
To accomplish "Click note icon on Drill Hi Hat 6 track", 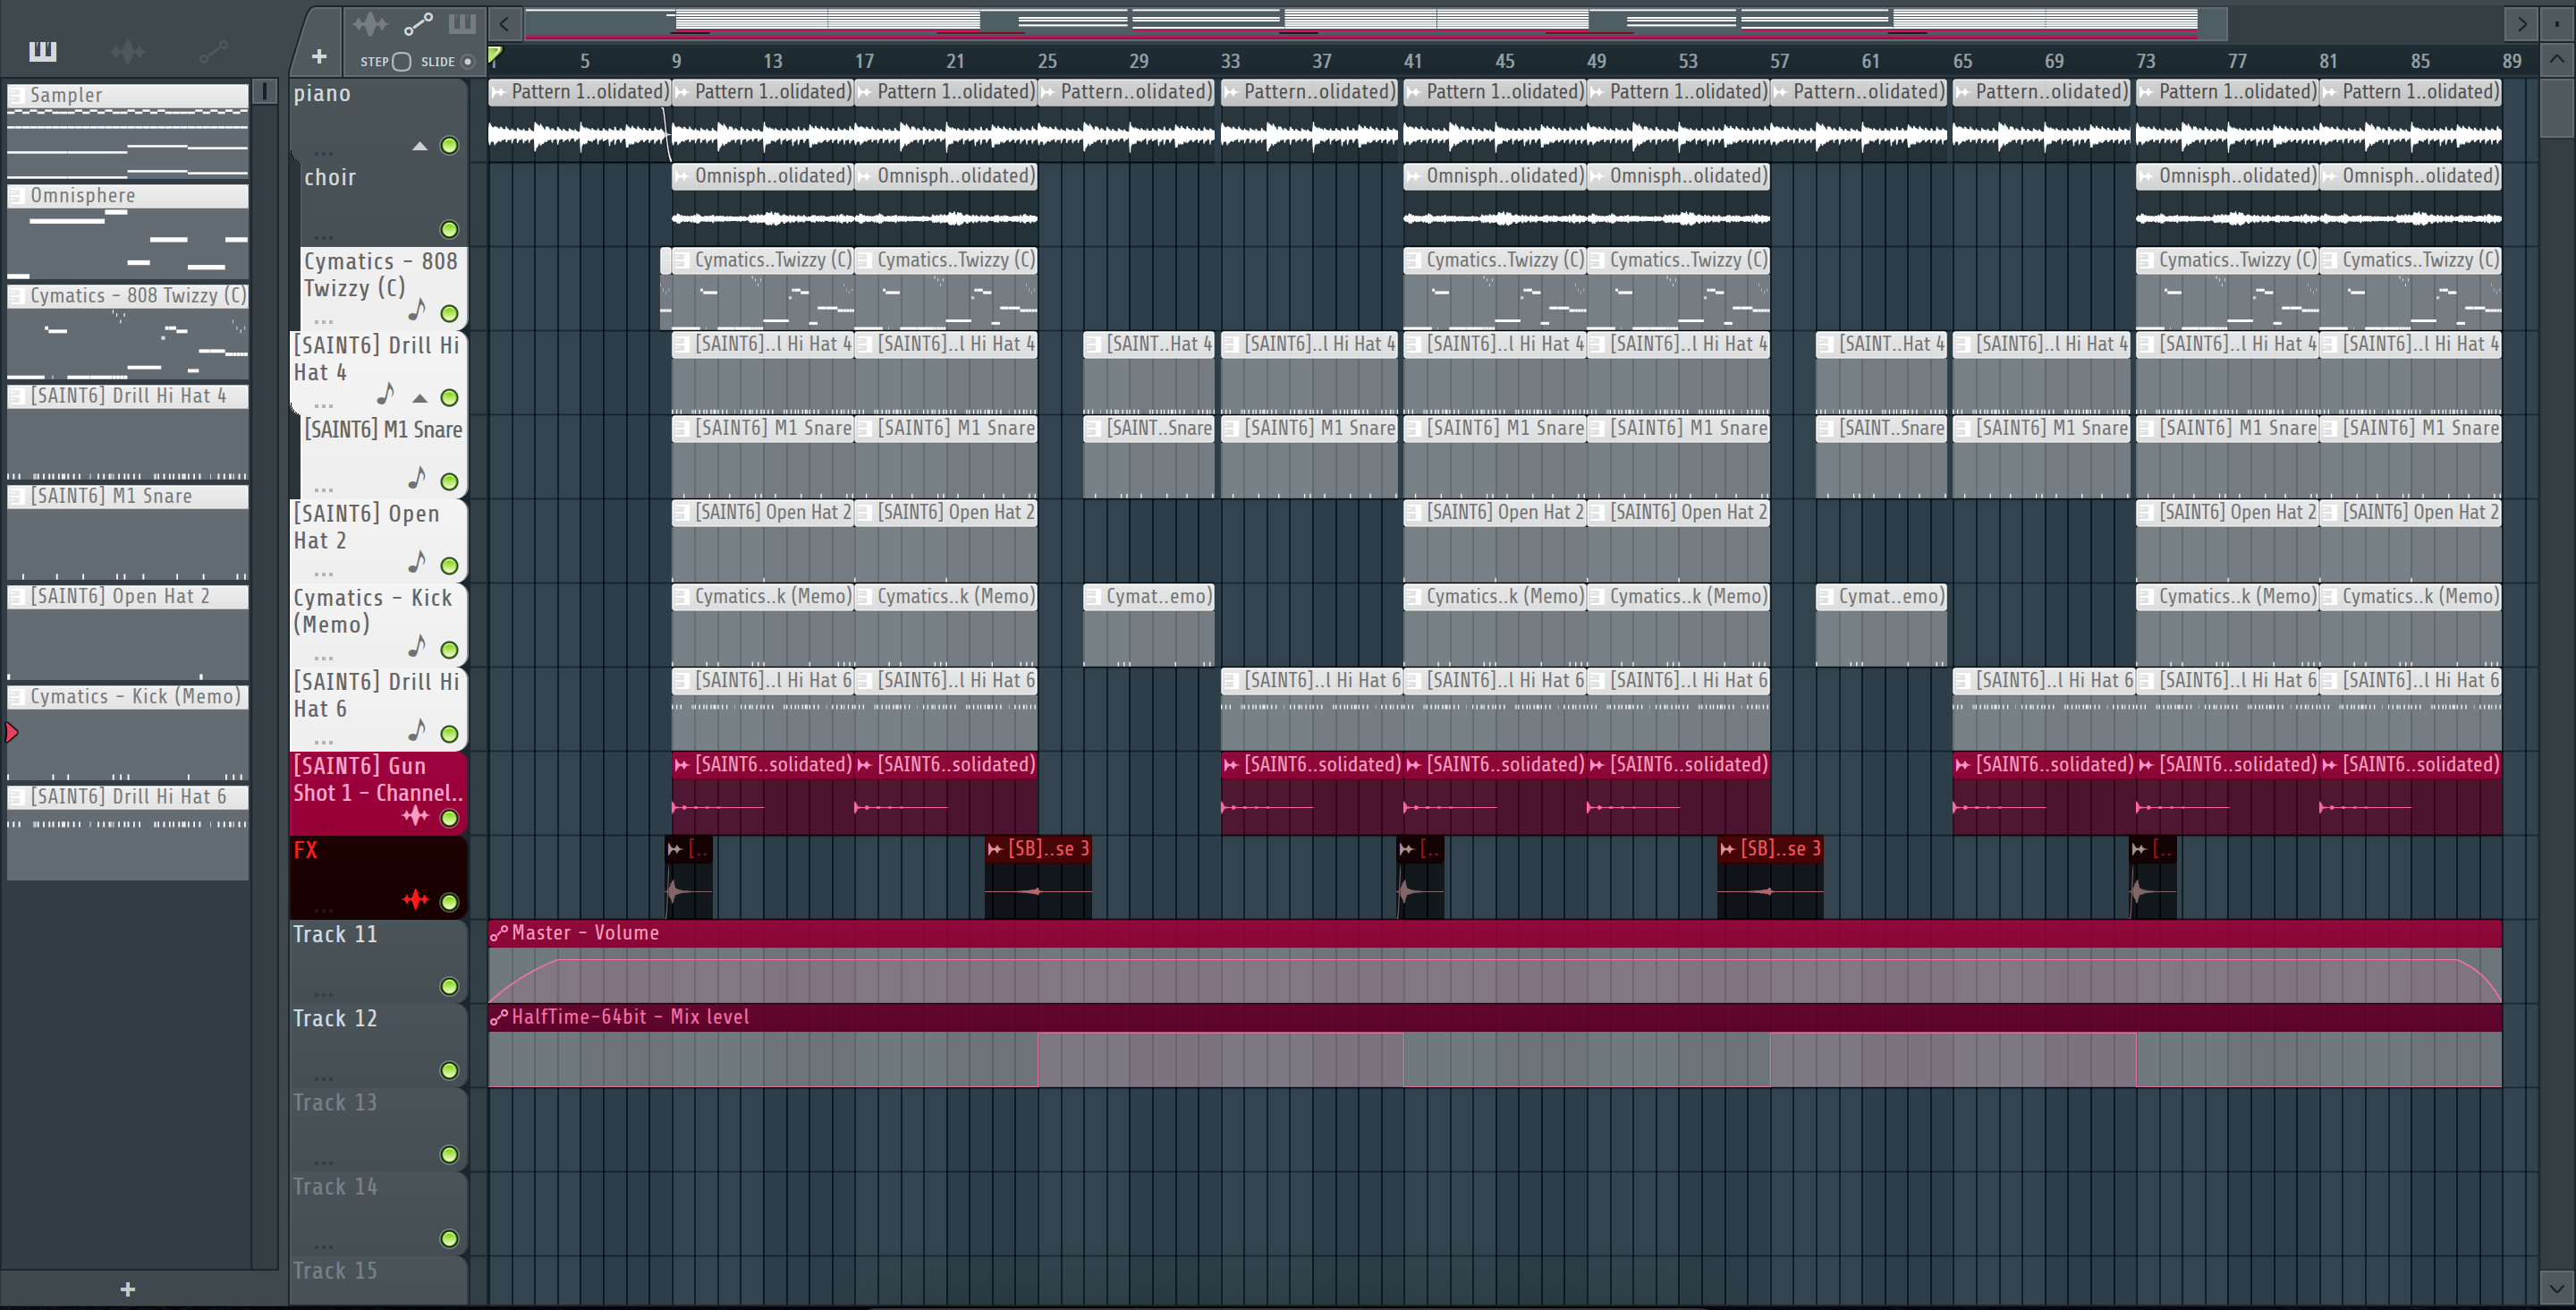I will tap(417, 730).
